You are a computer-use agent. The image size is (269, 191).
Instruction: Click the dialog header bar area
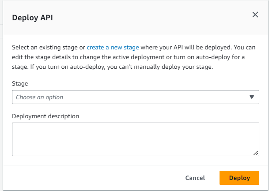click(133, 18)
